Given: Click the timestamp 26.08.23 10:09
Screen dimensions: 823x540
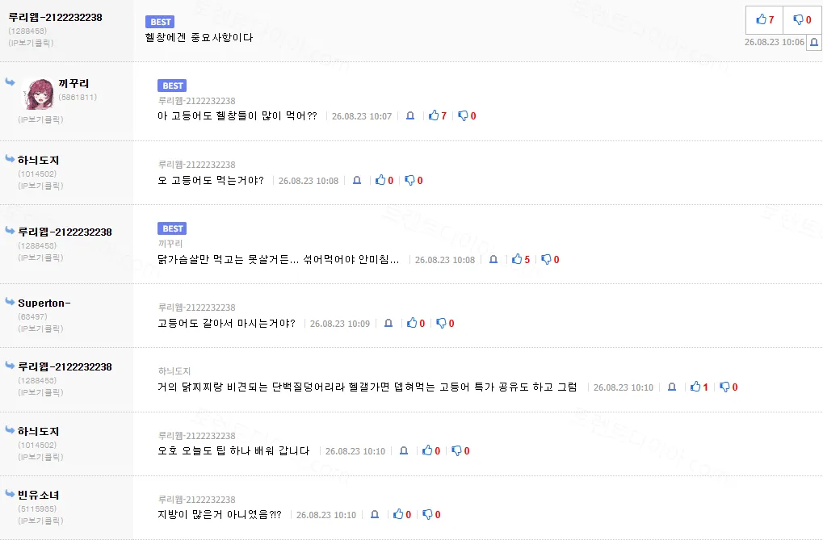Looking at the screenshot, I should pyautogui.click(x=339, y=324).
